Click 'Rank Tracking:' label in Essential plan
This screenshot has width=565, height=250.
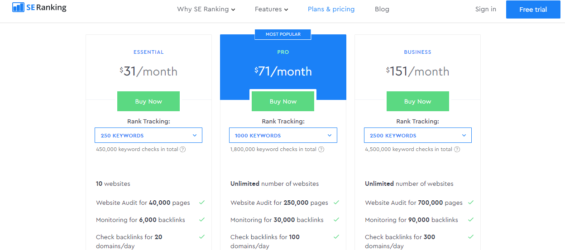pos(148,121)
